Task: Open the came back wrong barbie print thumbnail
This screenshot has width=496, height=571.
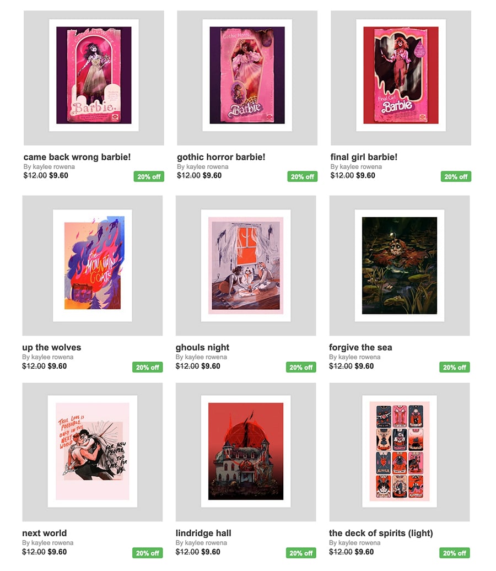Action: (94, 78)
